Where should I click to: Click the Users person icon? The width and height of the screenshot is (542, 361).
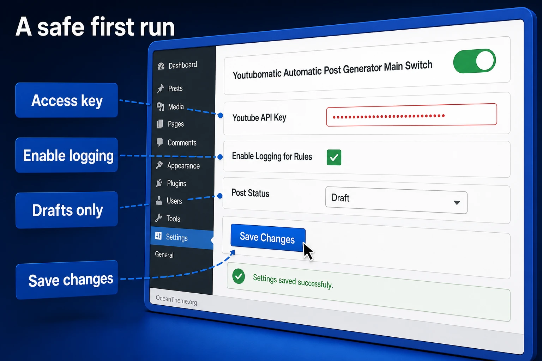159,200
